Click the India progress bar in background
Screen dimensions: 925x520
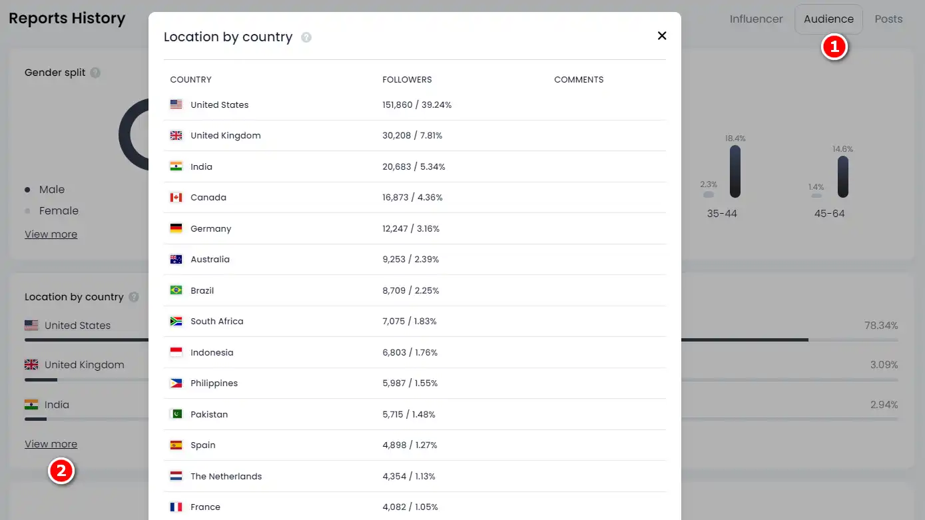coord(87,419)
